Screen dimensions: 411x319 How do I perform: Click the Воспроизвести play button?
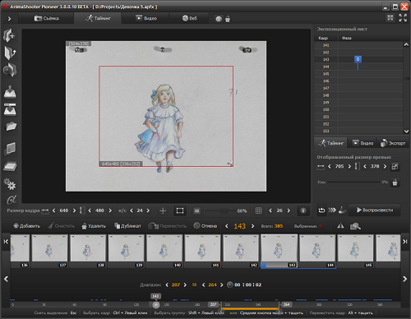(374, 210)
